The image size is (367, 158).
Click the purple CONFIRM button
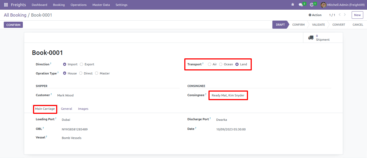click(13, 25)
